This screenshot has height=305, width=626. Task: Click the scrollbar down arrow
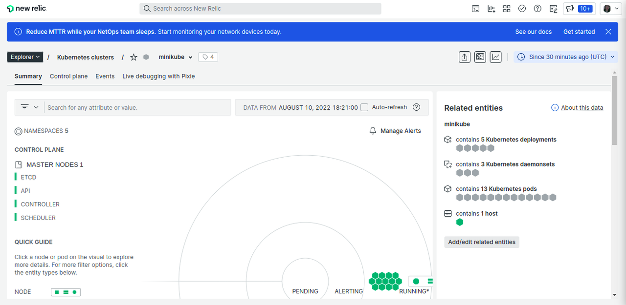pyautogui.click(x=615, y=295)
